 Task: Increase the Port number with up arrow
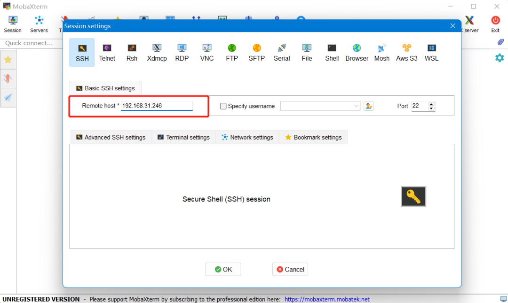coord(431,104)
